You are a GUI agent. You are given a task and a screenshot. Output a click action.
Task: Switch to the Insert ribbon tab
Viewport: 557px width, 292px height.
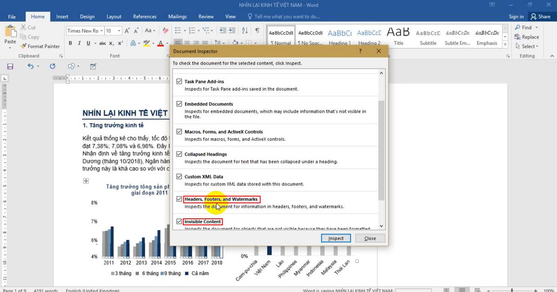point(62,17)
